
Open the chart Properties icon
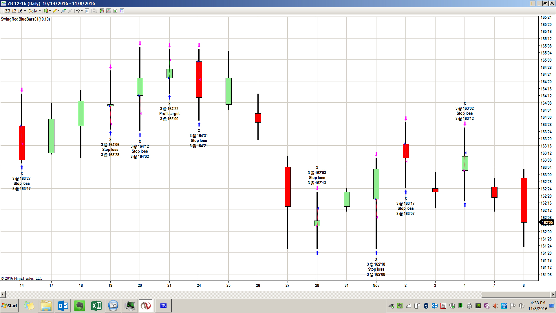(x=122, y=11)
